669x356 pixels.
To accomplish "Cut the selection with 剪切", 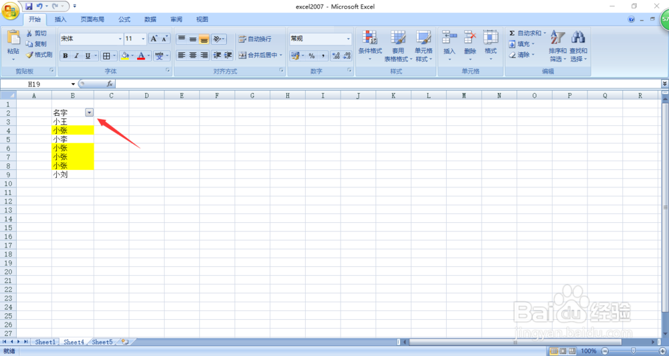I will point(36,33).
